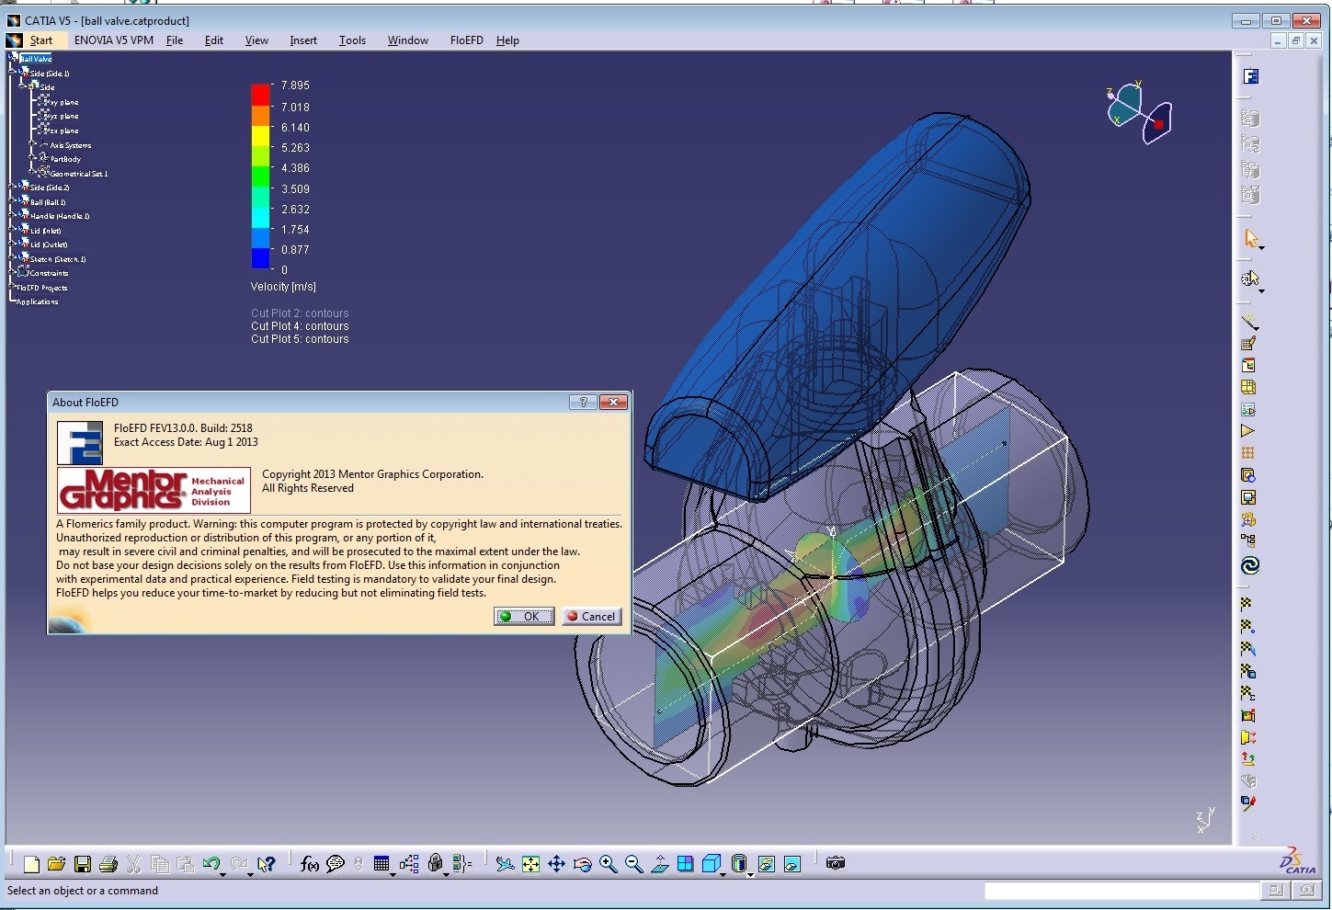The width and height of the screenshot is (1332, 910).
Task: Expand the FloEFD Projects tree node
Action: pos(13,287)
